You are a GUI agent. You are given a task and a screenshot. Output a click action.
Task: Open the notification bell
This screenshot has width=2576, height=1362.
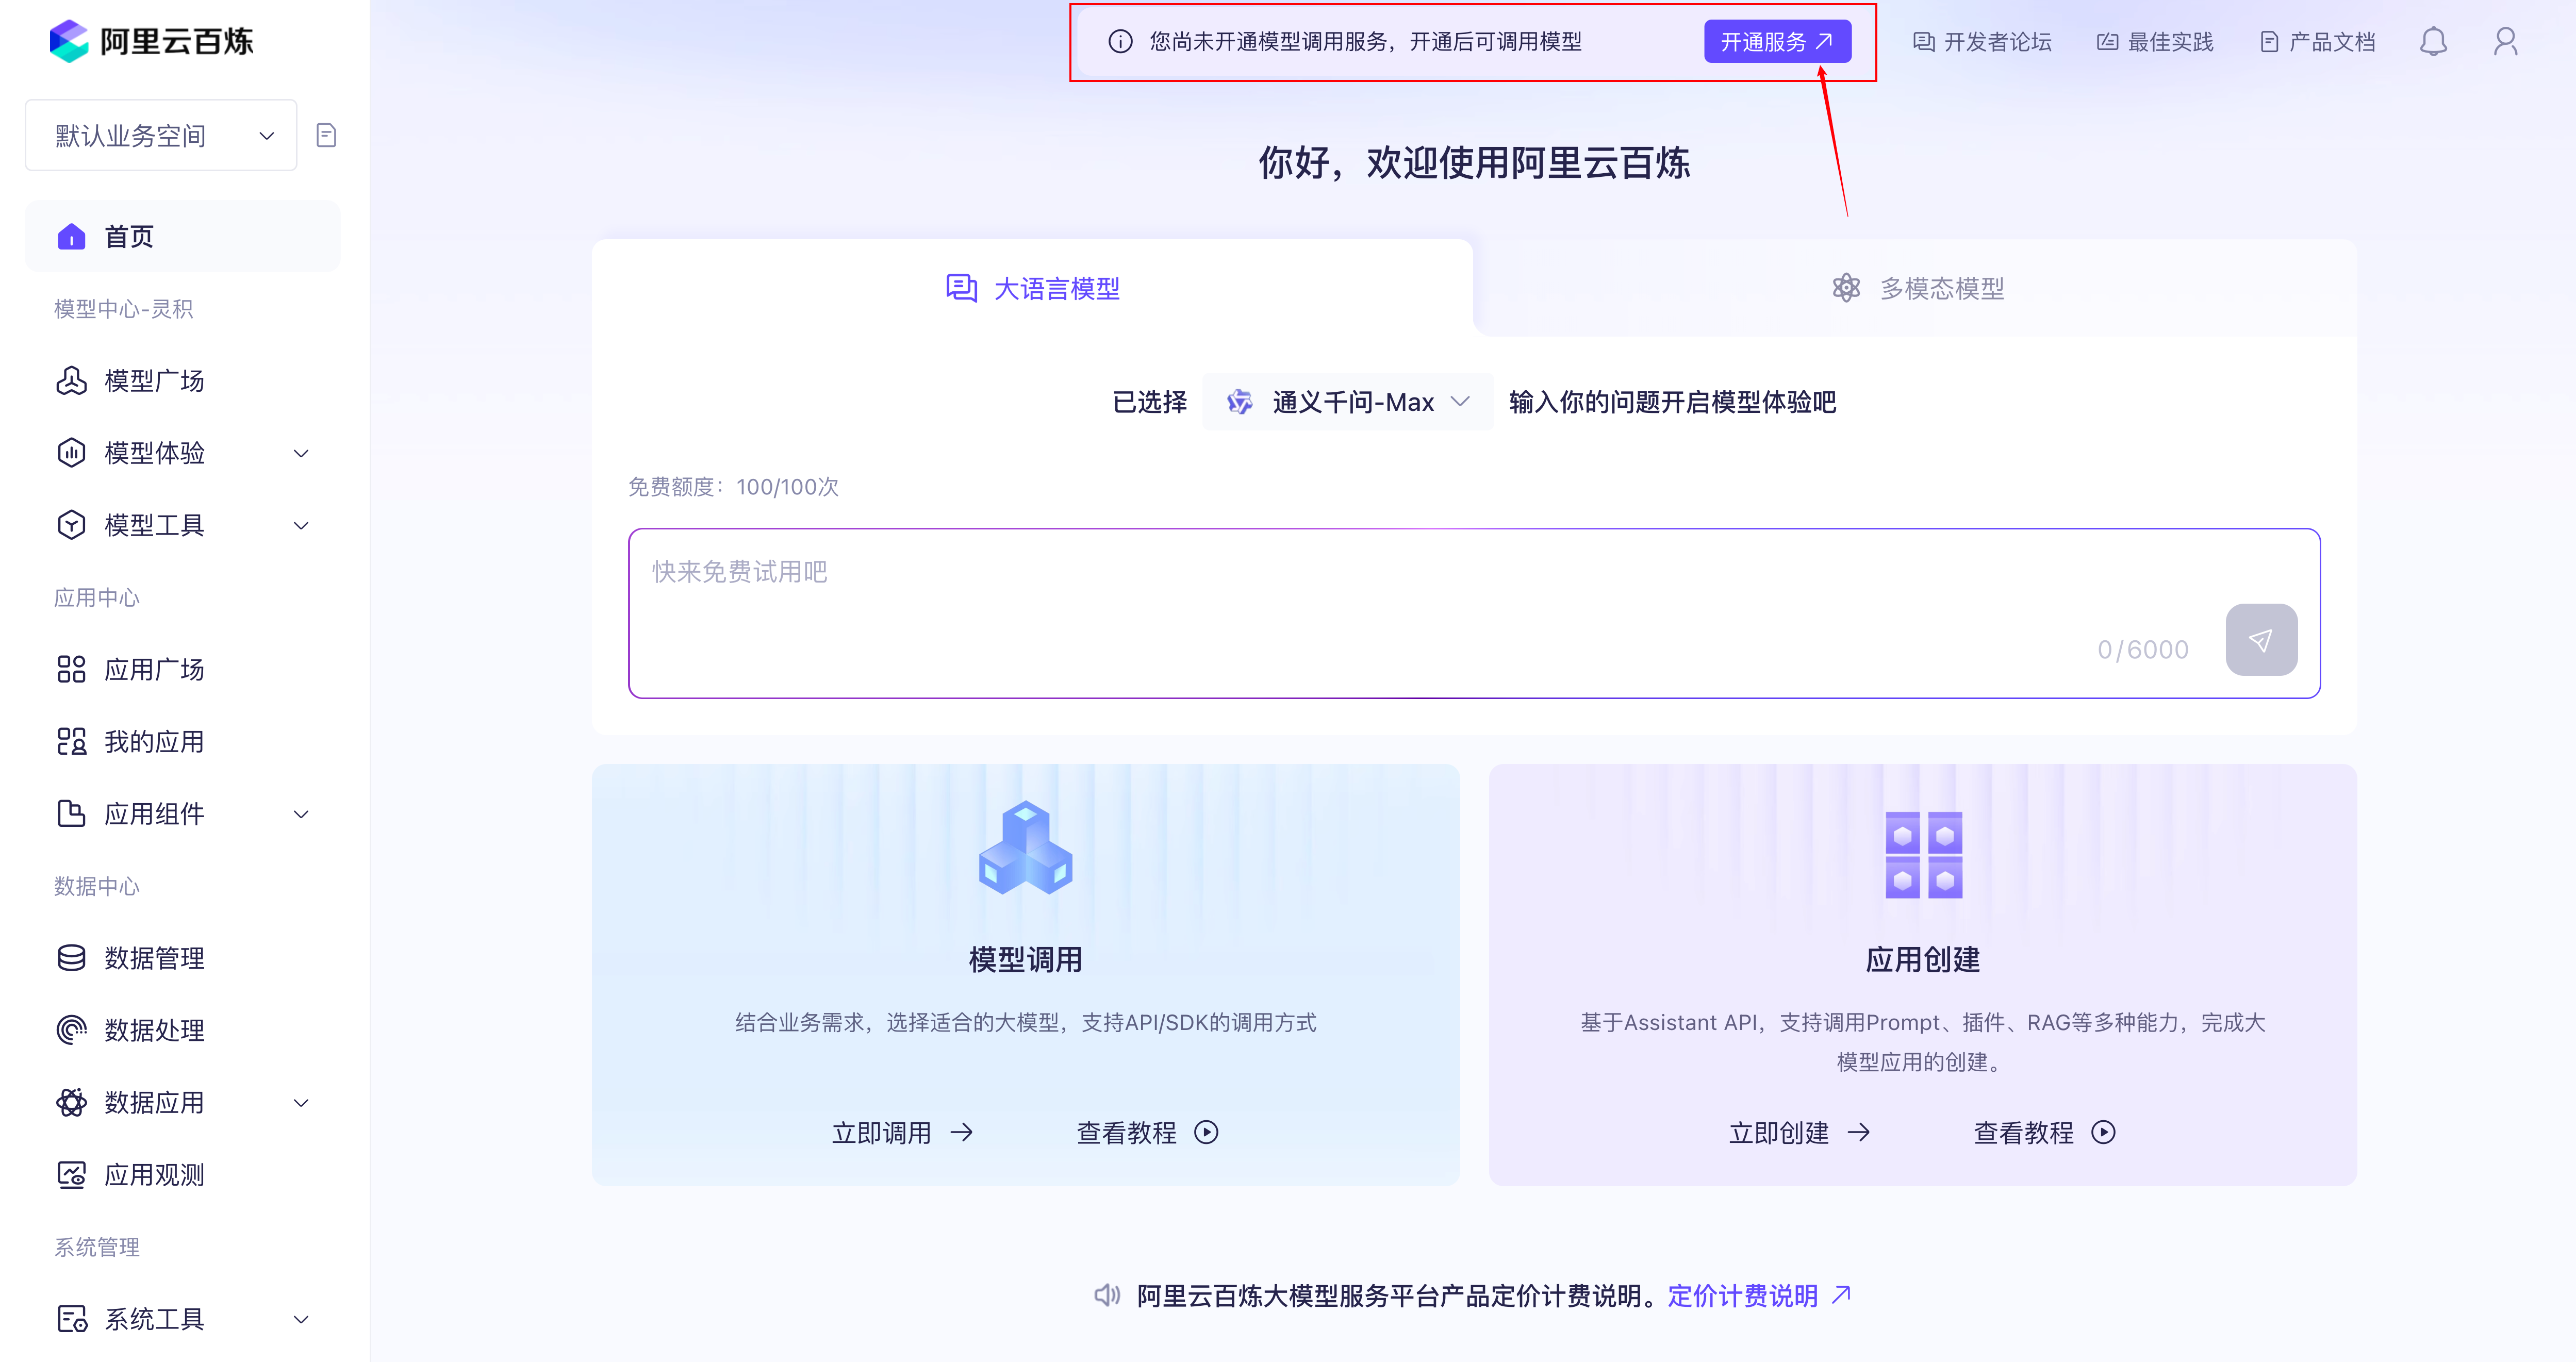click(2433, 41)
